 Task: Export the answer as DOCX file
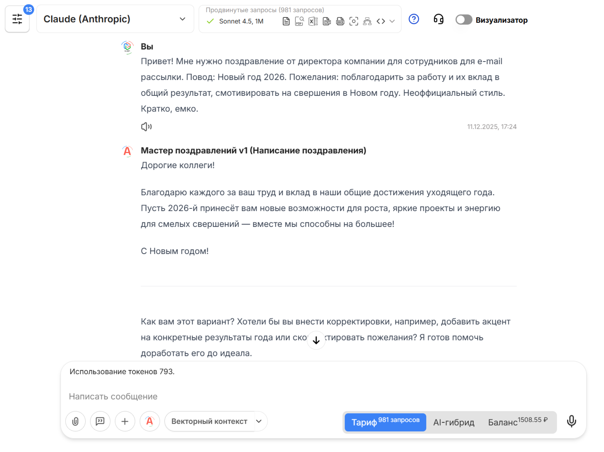(x=340, y=21)
